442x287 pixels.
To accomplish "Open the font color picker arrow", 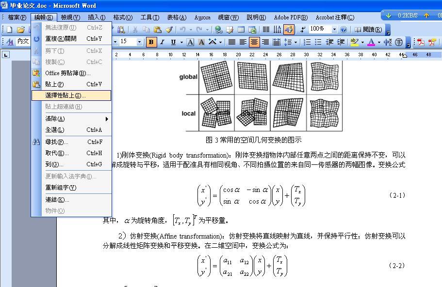I will pos(379,42).
